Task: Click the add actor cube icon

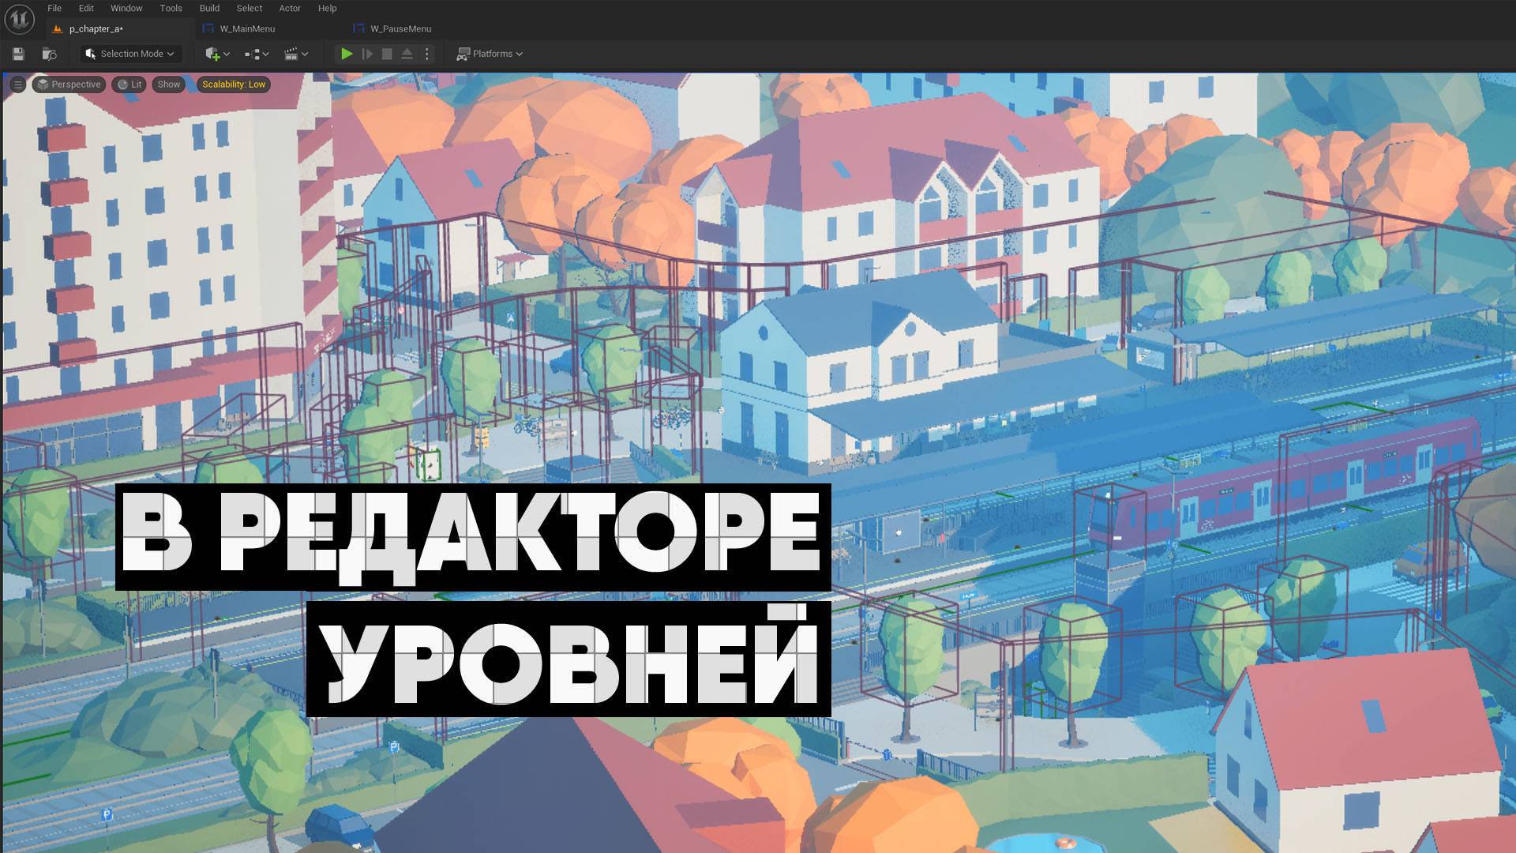Action: pos(212,54)
